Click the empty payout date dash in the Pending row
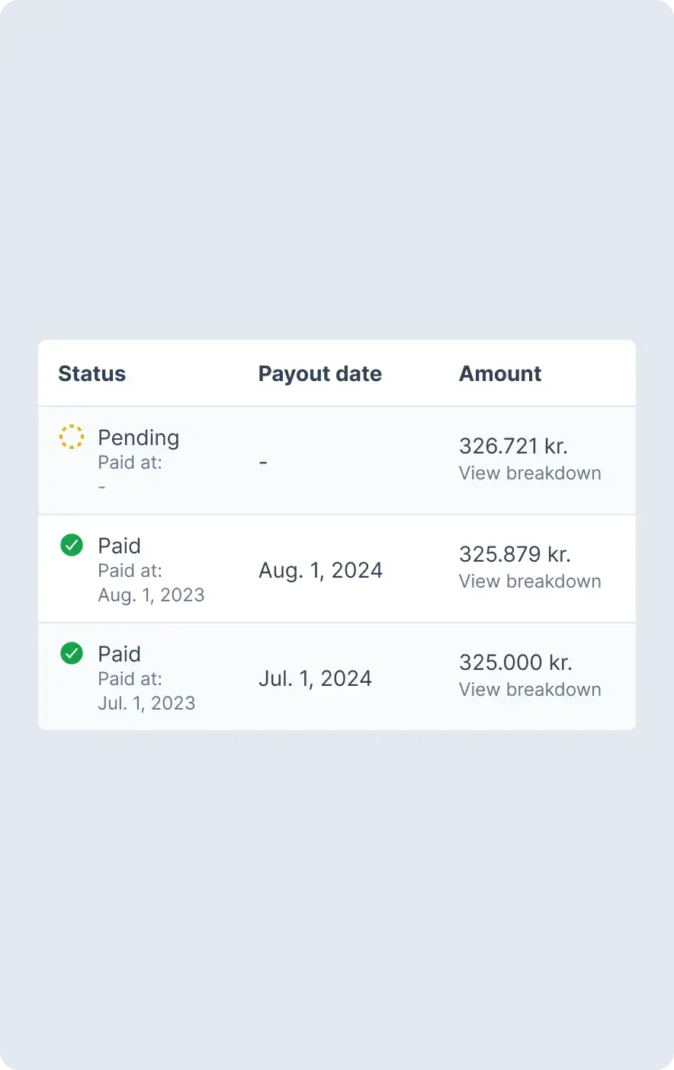The width and height of the screenshot is (674, 1070). pyautogui.click(x=263, y=463)
